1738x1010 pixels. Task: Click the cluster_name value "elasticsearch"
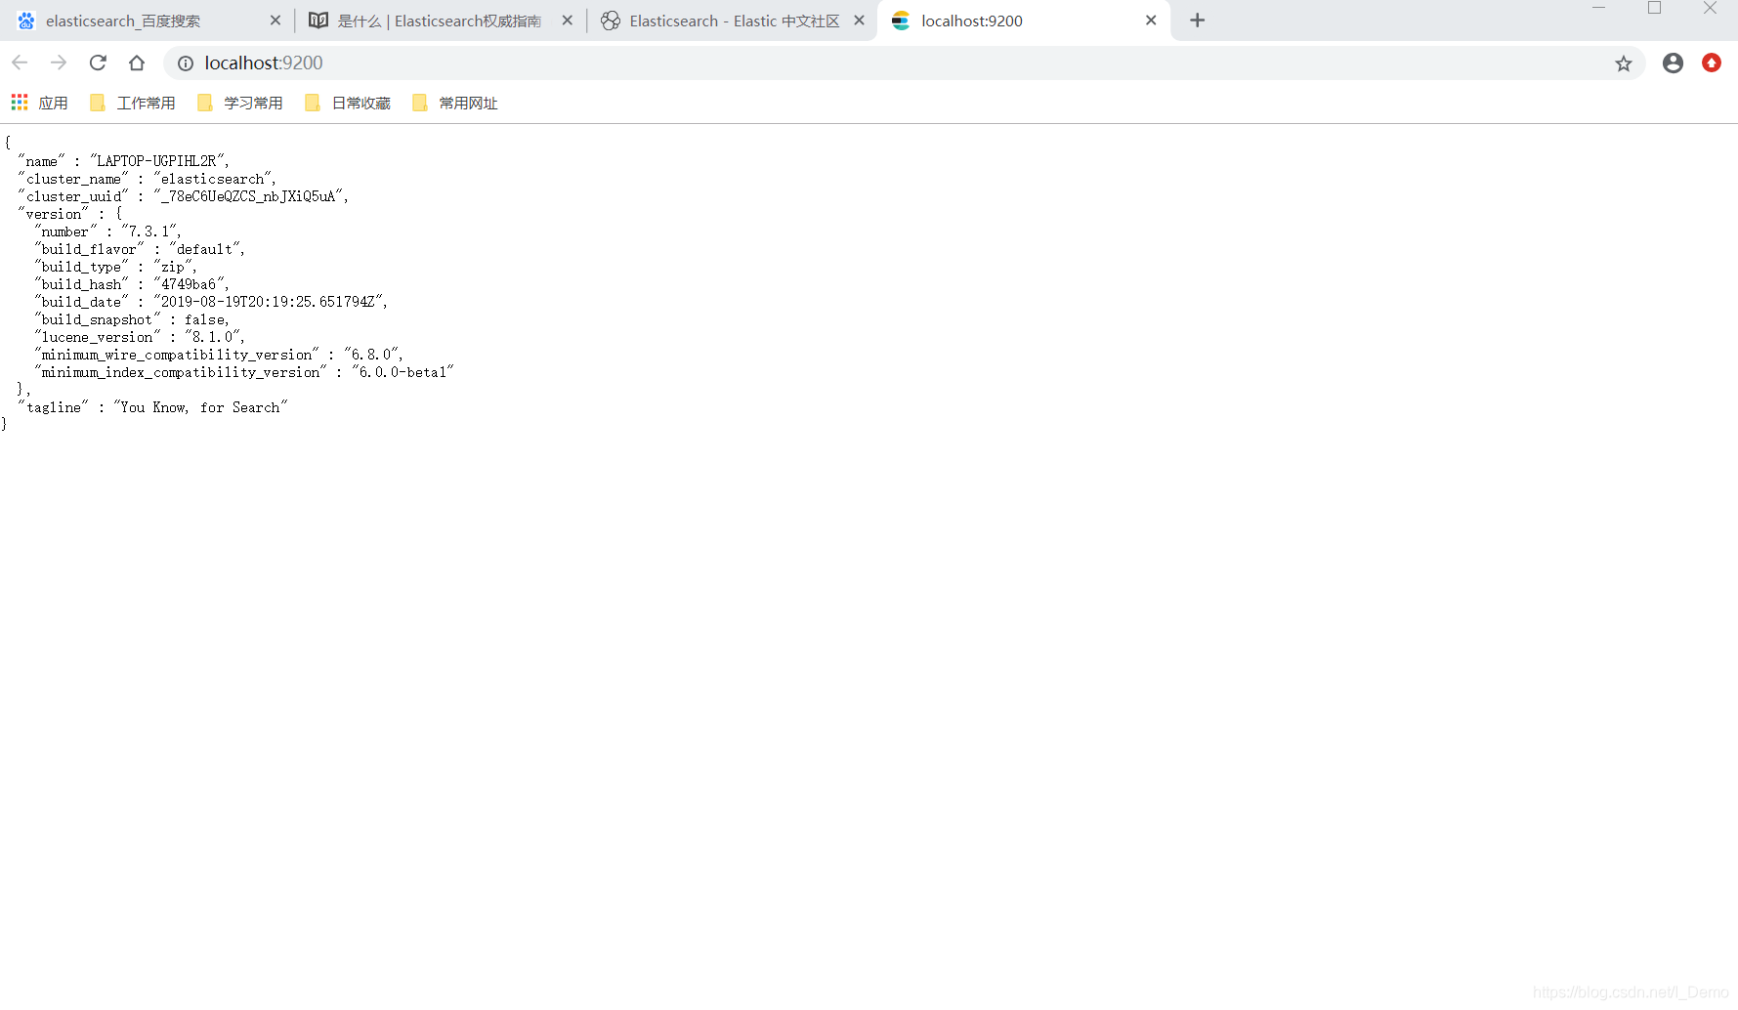pyautogui.click(x=212, y=179)
